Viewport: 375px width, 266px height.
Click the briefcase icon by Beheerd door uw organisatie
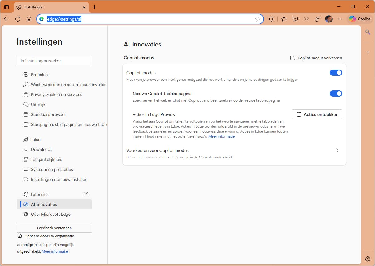pos(20,236)
